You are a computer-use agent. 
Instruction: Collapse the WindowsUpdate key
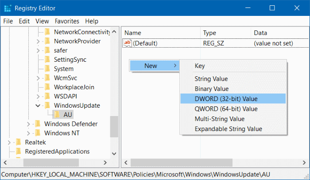[x=38, y=105]
